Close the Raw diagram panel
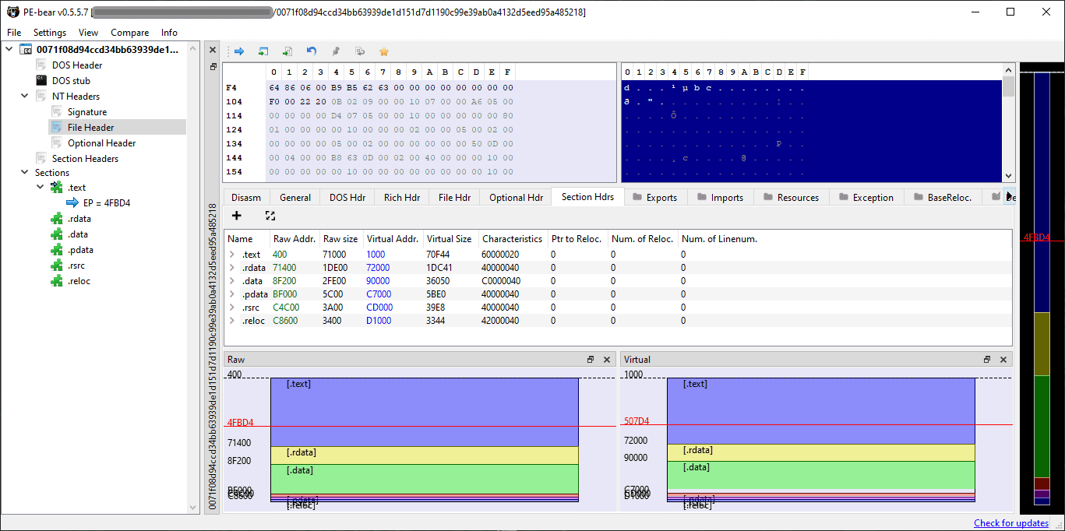 [607, 360]
